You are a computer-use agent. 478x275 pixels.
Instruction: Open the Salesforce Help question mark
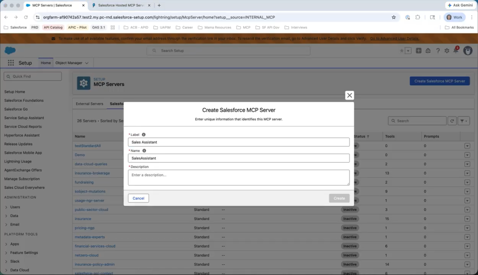coord(438,51)
